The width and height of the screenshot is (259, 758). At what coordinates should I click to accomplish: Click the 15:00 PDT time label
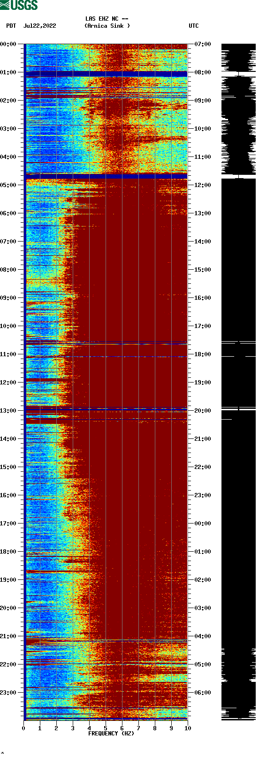click(x=8, y=467)
